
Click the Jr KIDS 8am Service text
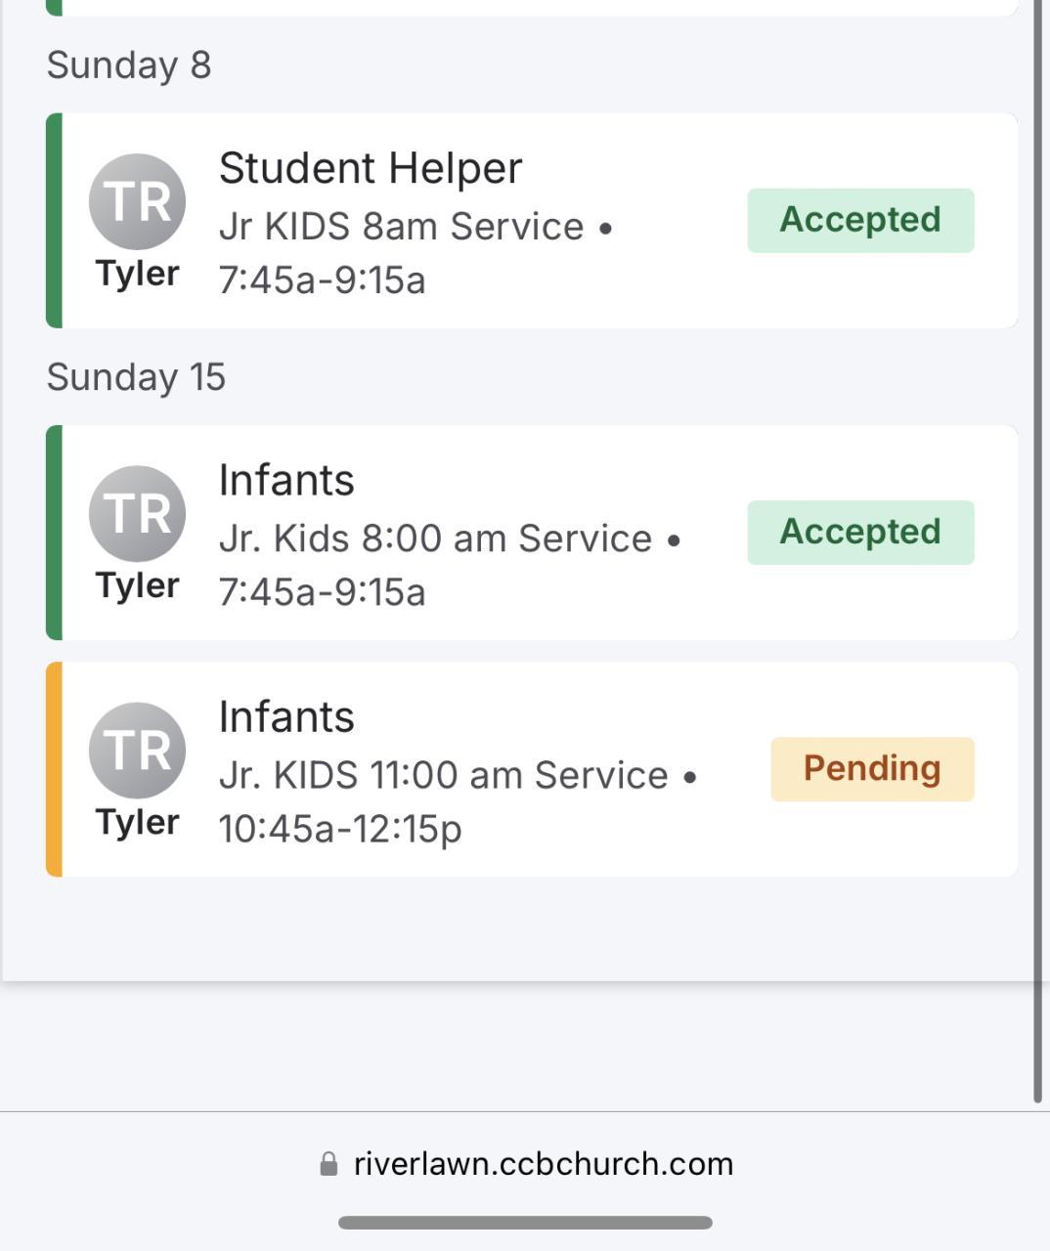click(401, 227)
